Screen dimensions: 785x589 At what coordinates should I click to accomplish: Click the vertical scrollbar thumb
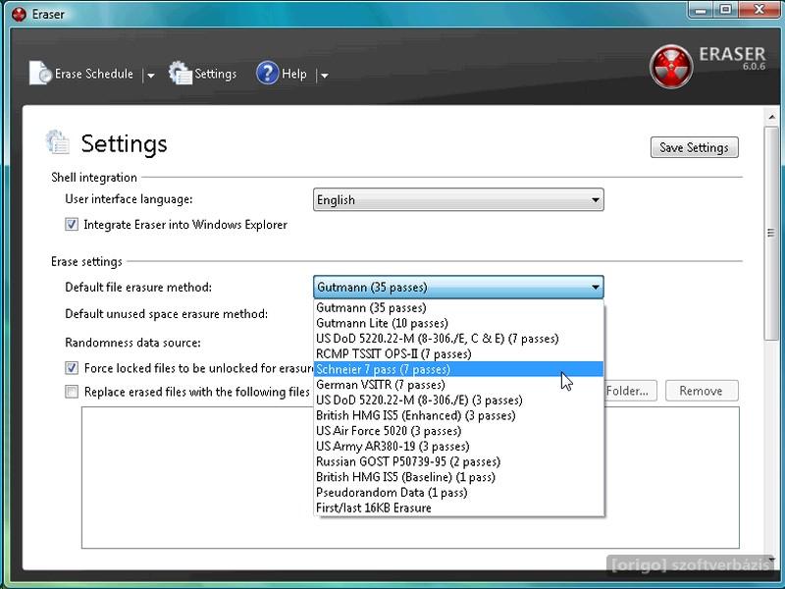[771, 234]
